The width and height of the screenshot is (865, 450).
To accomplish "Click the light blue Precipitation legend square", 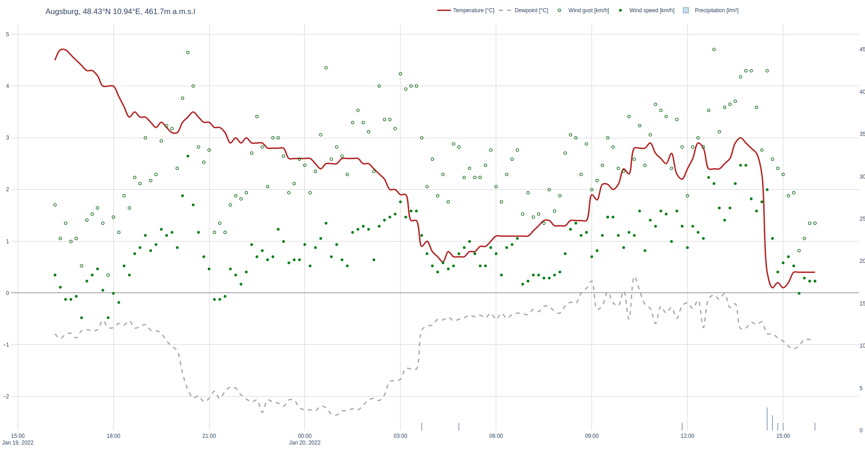I will [x=686, y=10].
